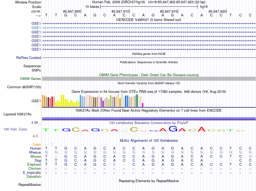
Task: Open the RefSeq Curated track label
Action: click(29, 58)
